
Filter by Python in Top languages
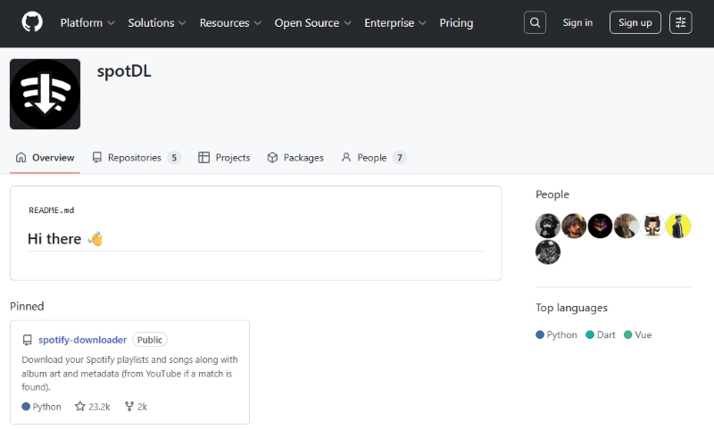[556, 334]
